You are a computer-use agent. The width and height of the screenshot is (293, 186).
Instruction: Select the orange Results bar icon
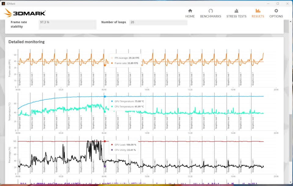click(x=258, y=11)
